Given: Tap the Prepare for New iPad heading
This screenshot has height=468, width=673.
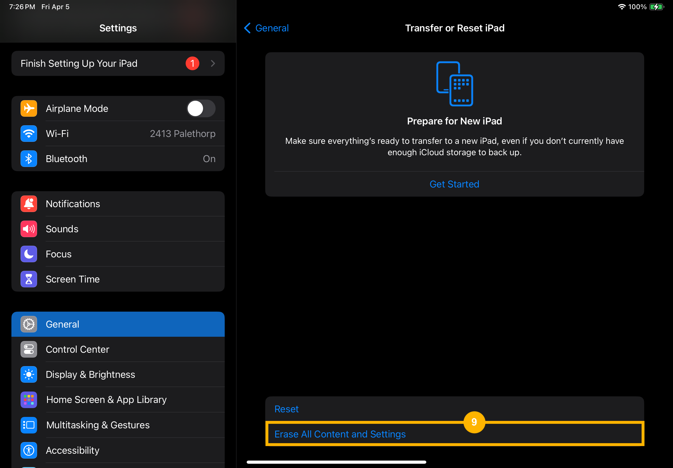Looking at the screenshot, I should (x=455, y=121).
